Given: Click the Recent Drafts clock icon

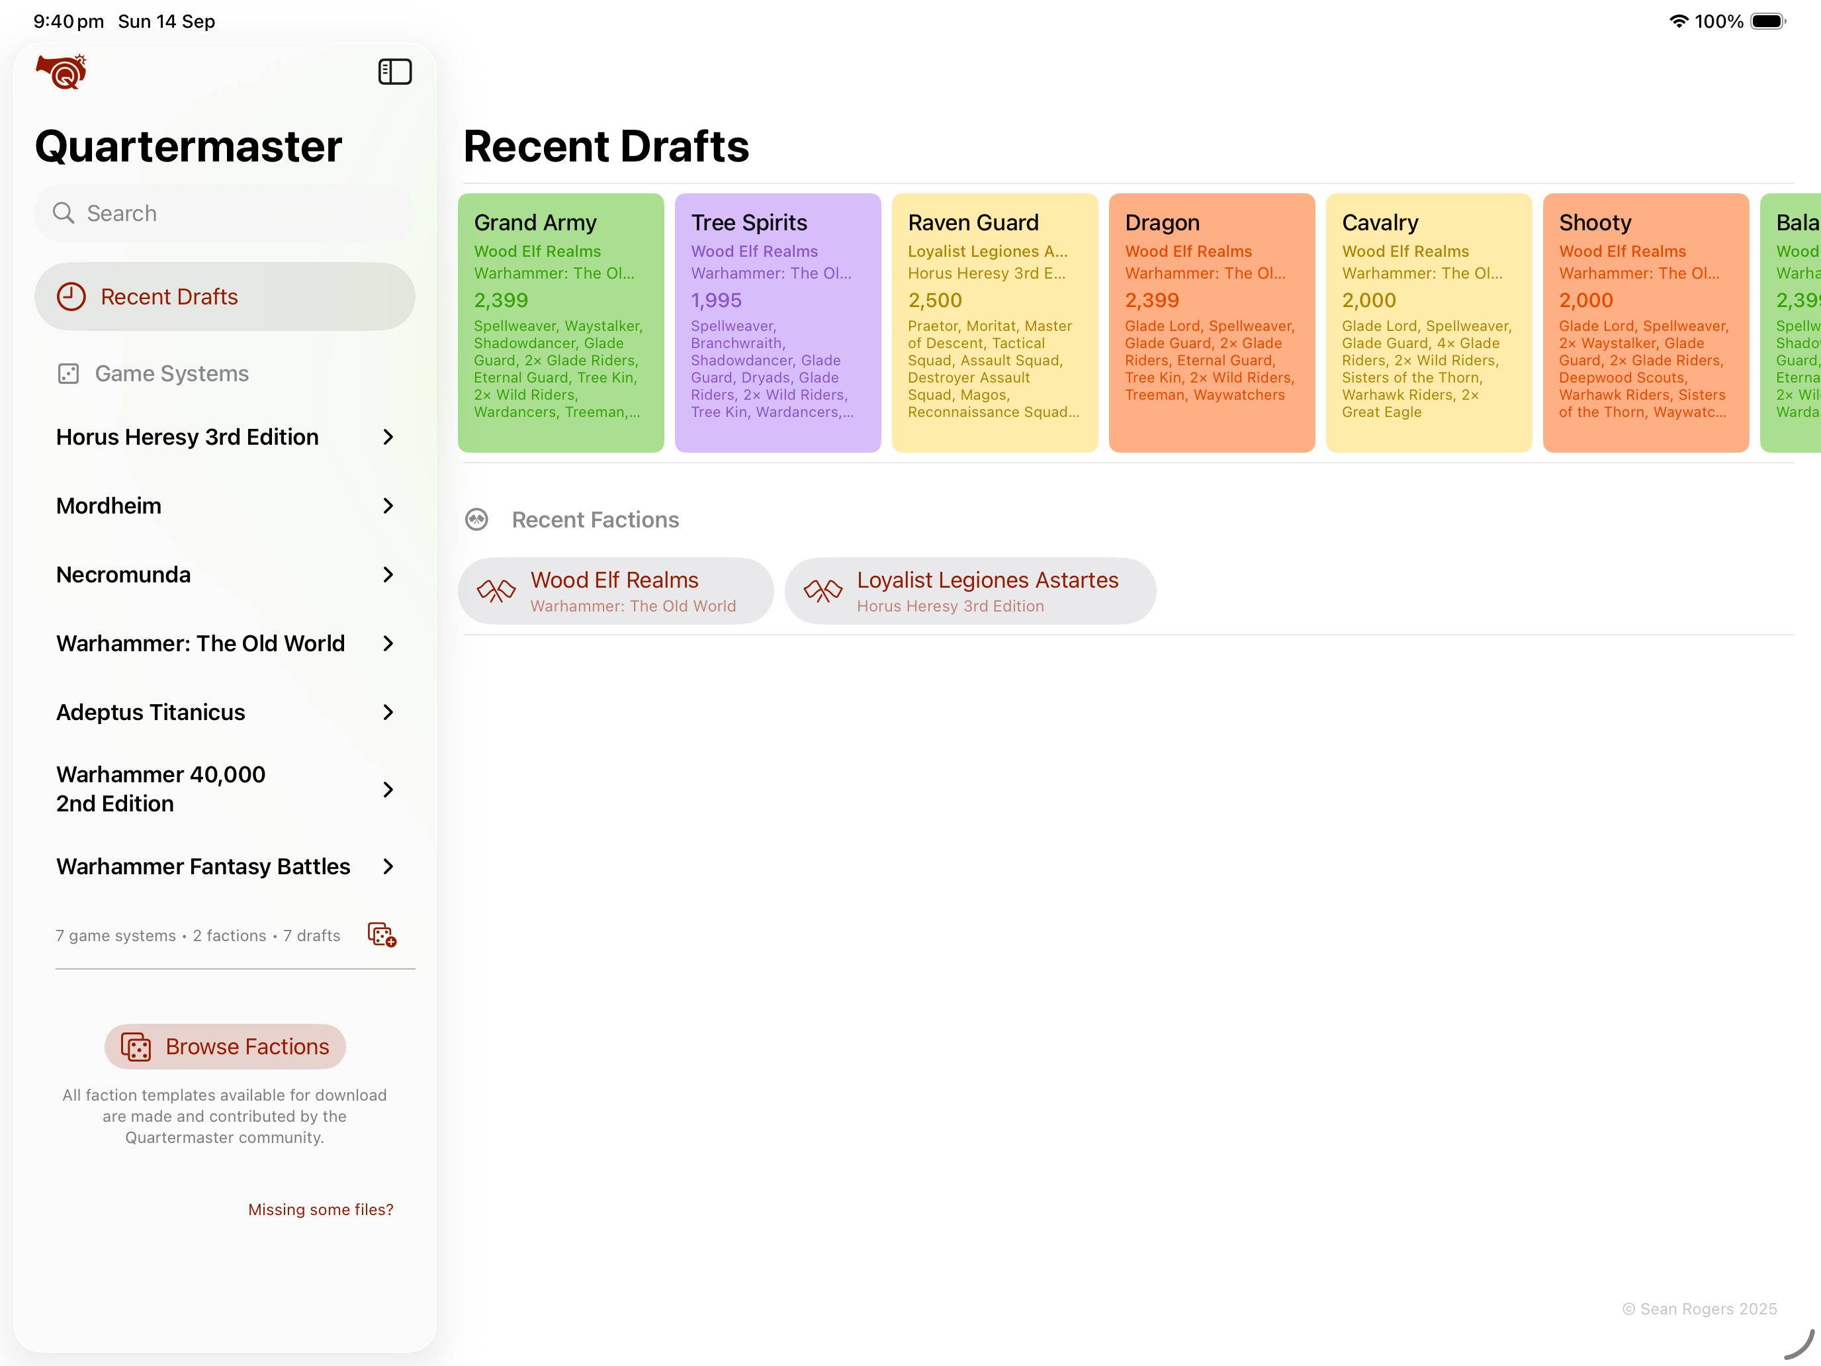Looking at the screenshot, I should tap(71, 296).
